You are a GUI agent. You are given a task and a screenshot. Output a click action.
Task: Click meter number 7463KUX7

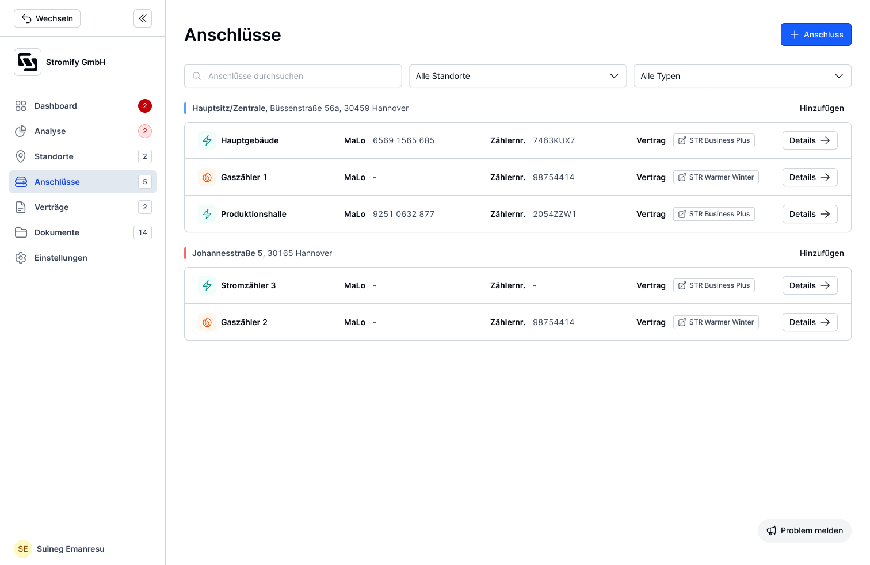pos(554,140)
